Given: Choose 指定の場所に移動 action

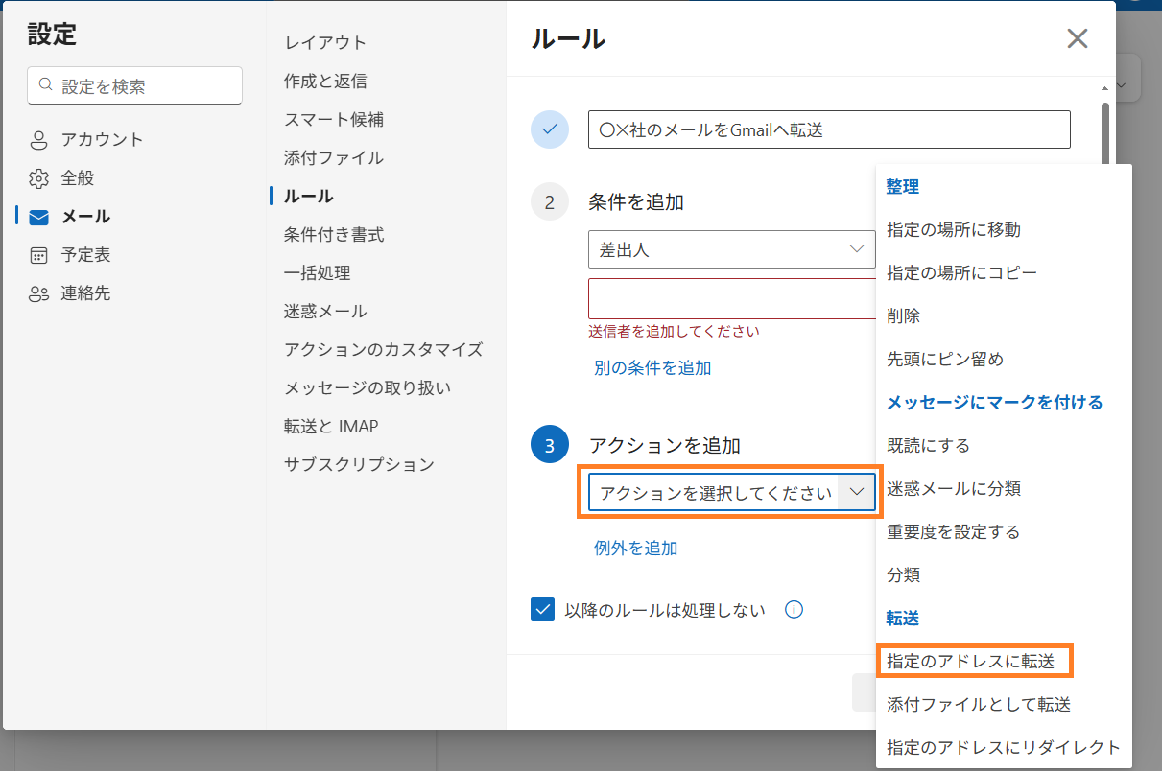Looking at the screenshot, I should pos(954,229).
